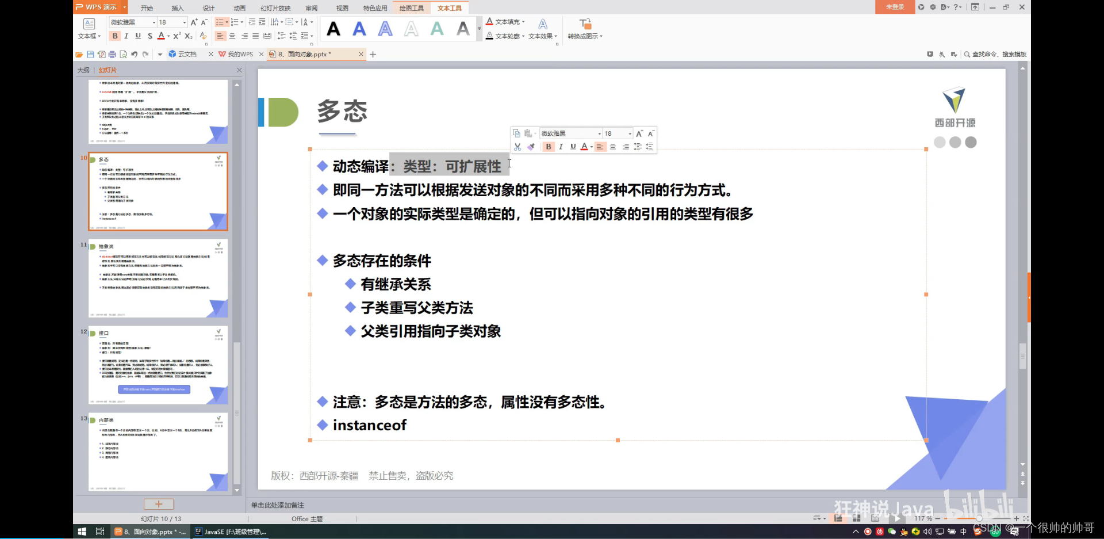Open the ribbon font size dropdown

click(x=185, y=22)
